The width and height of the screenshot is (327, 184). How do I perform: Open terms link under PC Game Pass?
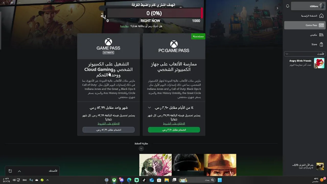(x=174, y=124)
